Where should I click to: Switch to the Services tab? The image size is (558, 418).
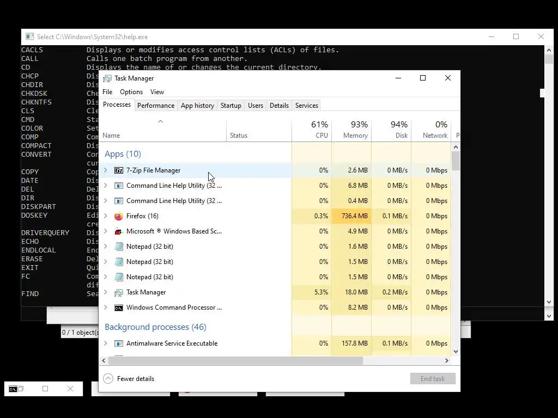coord(307,106)
